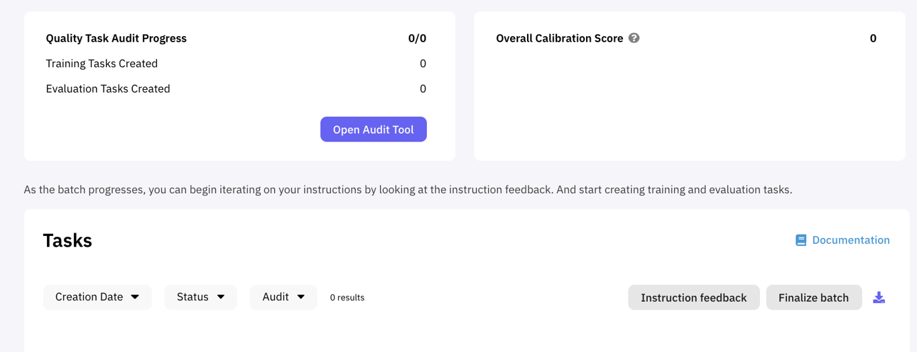Click the Training Tasks Created label
The width and height of the screenshot is (917, 352).
click(101, 64)
